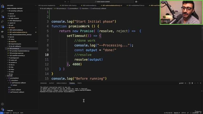Open the activity bar icon below Docker
The height and width of the screenshot is (114, 203).
coord(3,37)
